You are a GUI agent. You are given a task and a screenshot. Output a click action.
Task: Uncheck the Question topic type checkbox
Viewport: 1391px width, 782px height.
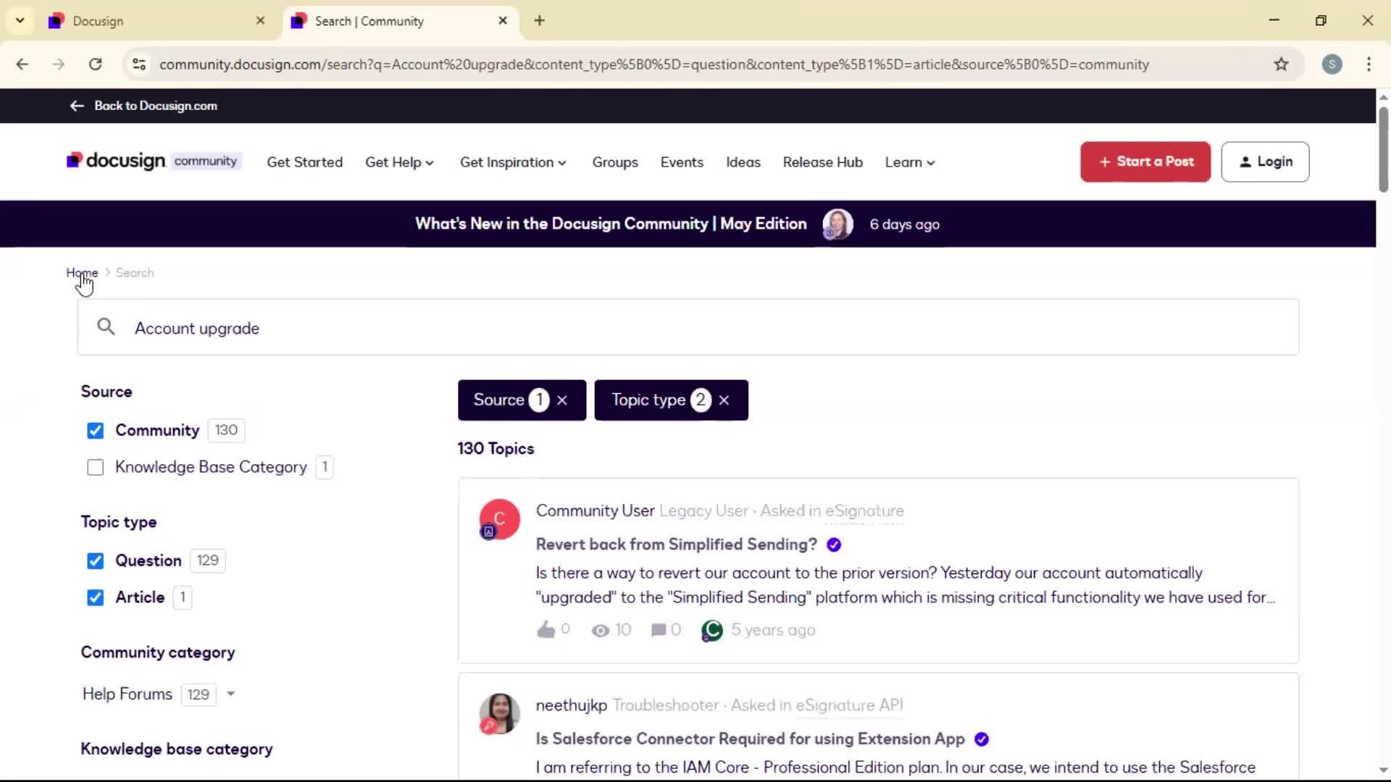pyautogui.click(x=95, y=561)
